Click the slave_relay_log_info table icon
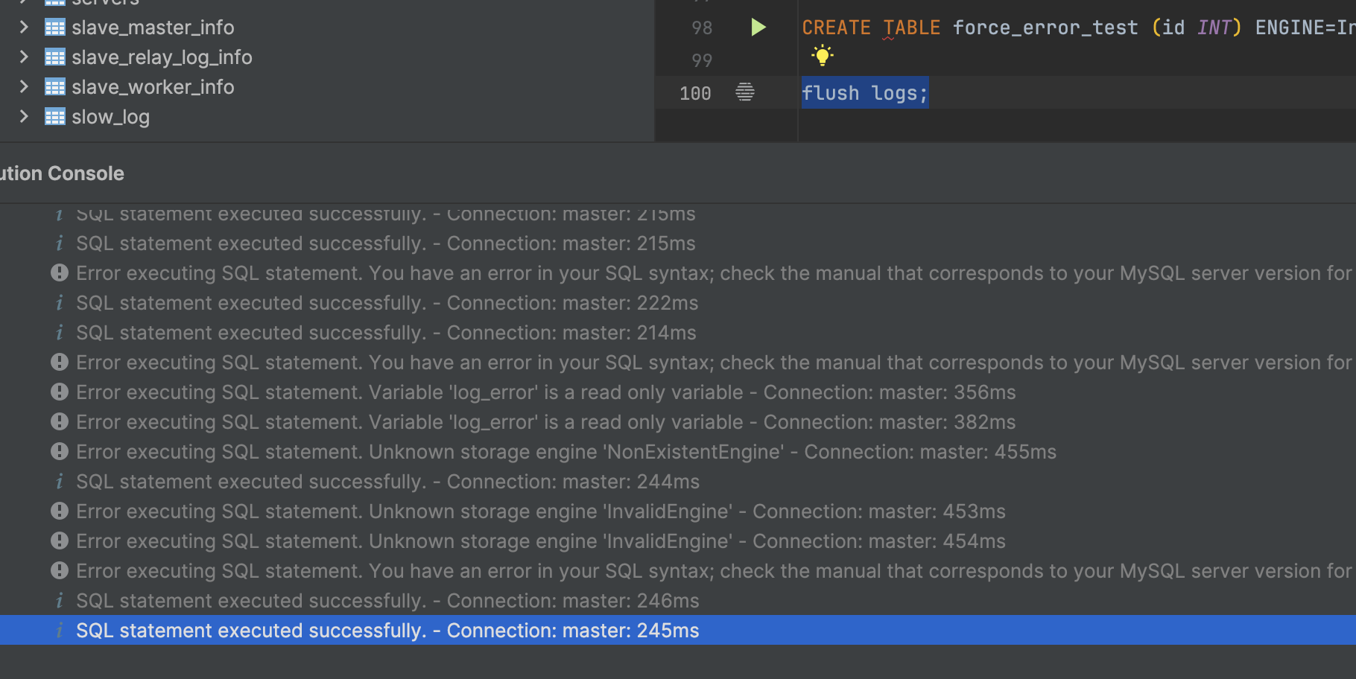 click(54, 57)
